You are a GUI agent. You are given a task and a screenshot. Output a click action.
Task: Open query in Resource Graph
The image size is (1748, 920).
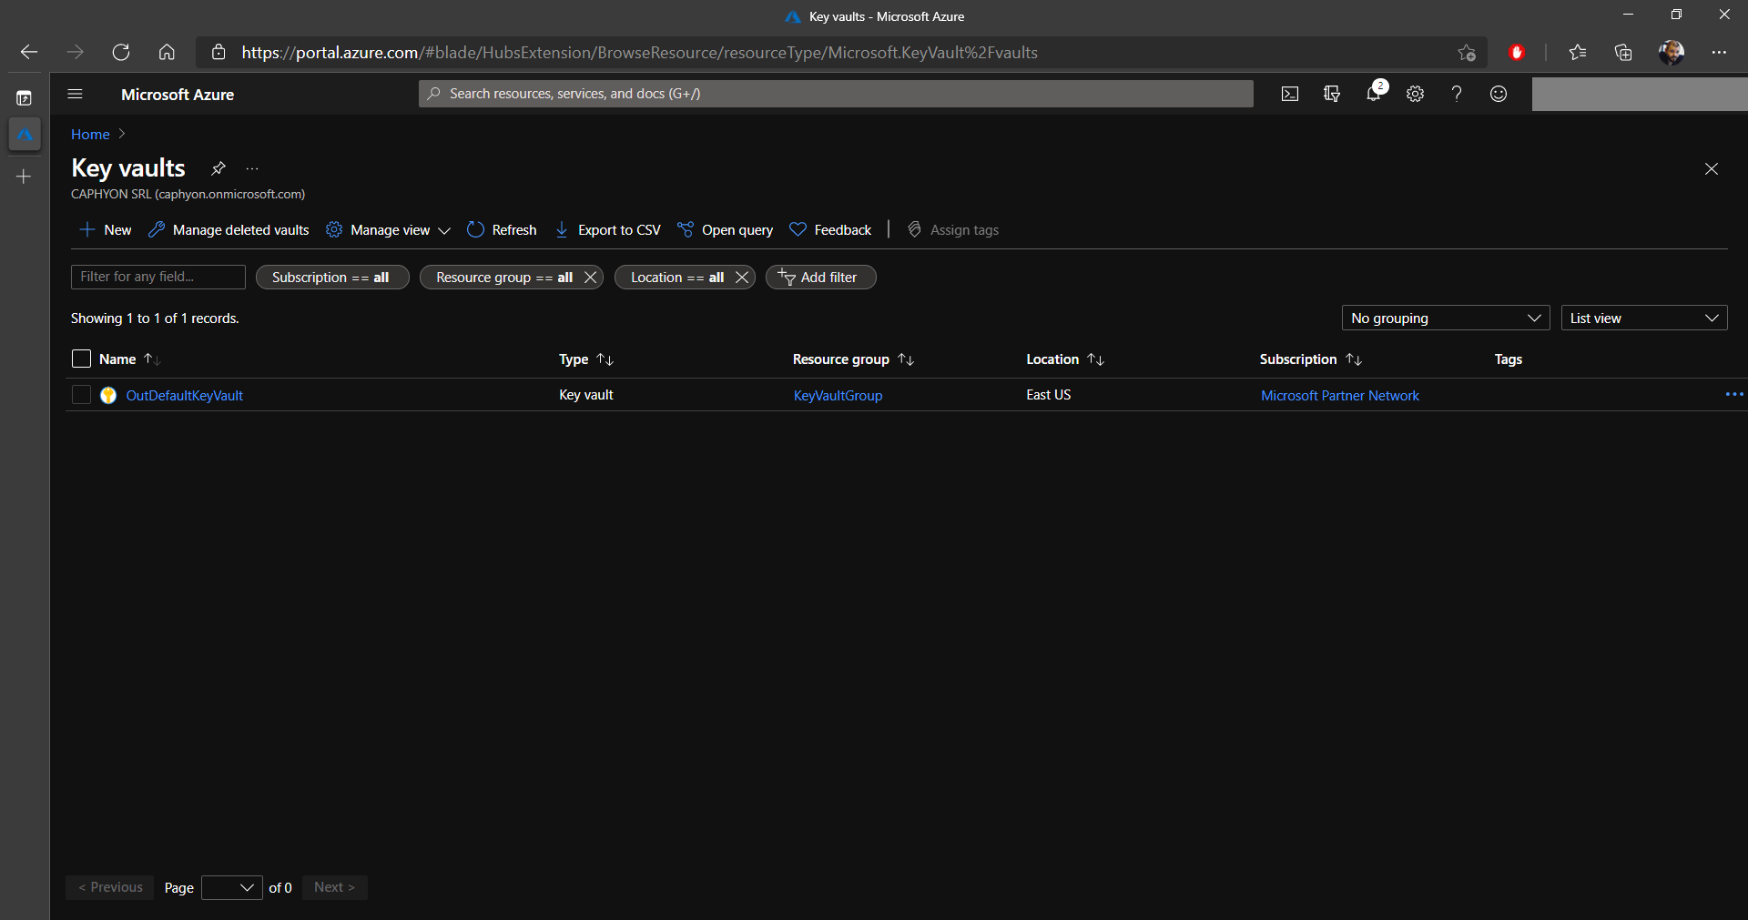click(726, 230)
